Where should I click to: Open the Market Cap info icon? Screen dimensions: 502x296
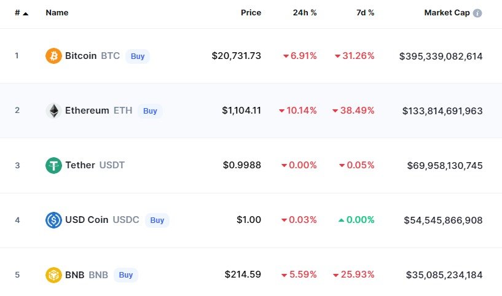click(477, 13)
